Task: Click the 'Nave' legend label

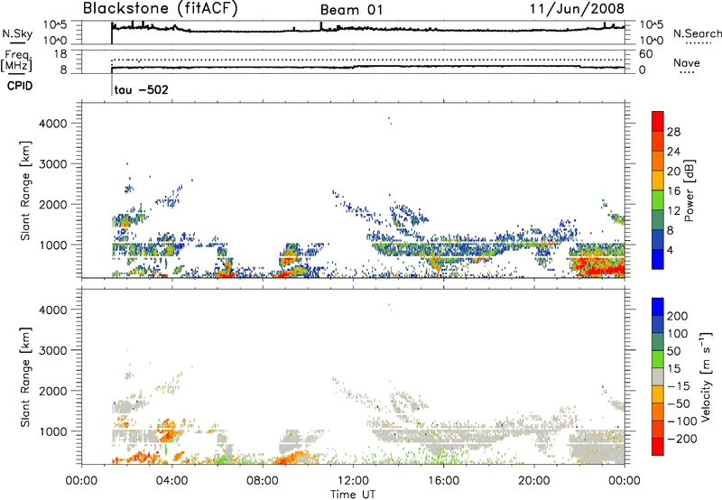Action: click(x=687, y=63)
